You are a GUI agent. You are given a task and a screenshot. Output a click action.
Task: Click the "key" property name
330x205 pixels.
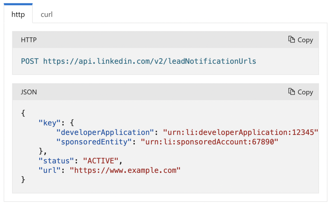pyautogui.click(x=50, y=123)
